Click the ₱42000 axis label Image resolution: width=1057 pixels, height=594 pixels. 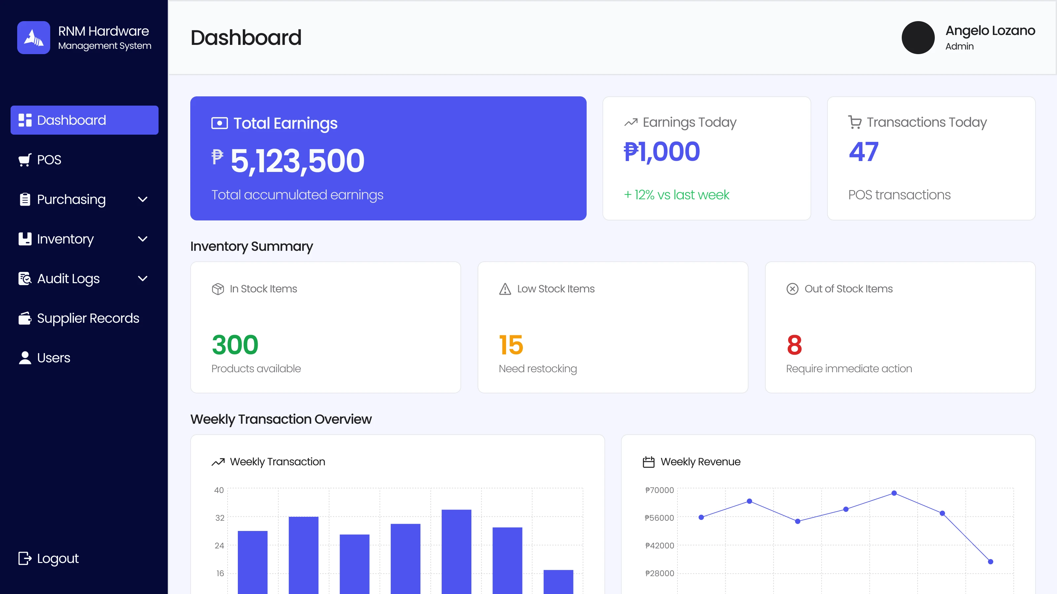tap(659, 545)
